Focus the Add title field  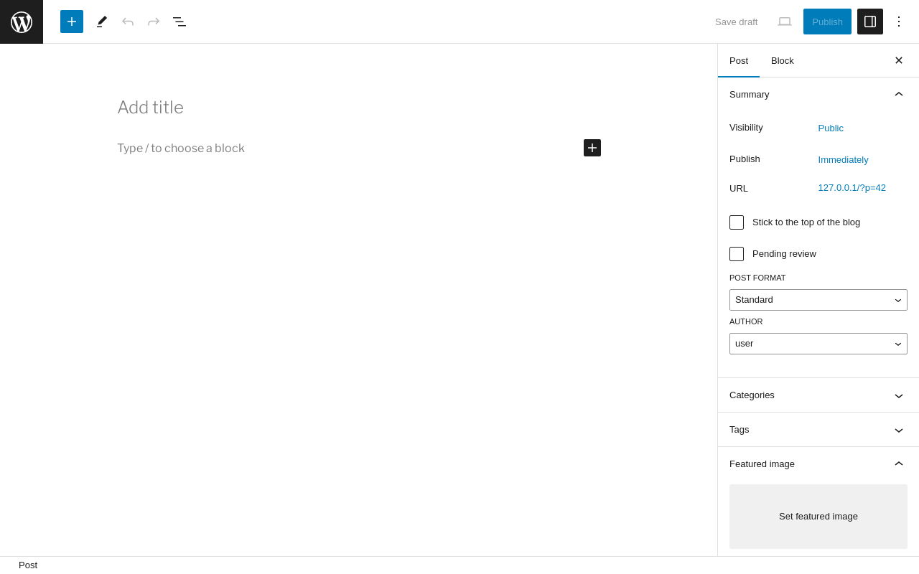(359, 108)
